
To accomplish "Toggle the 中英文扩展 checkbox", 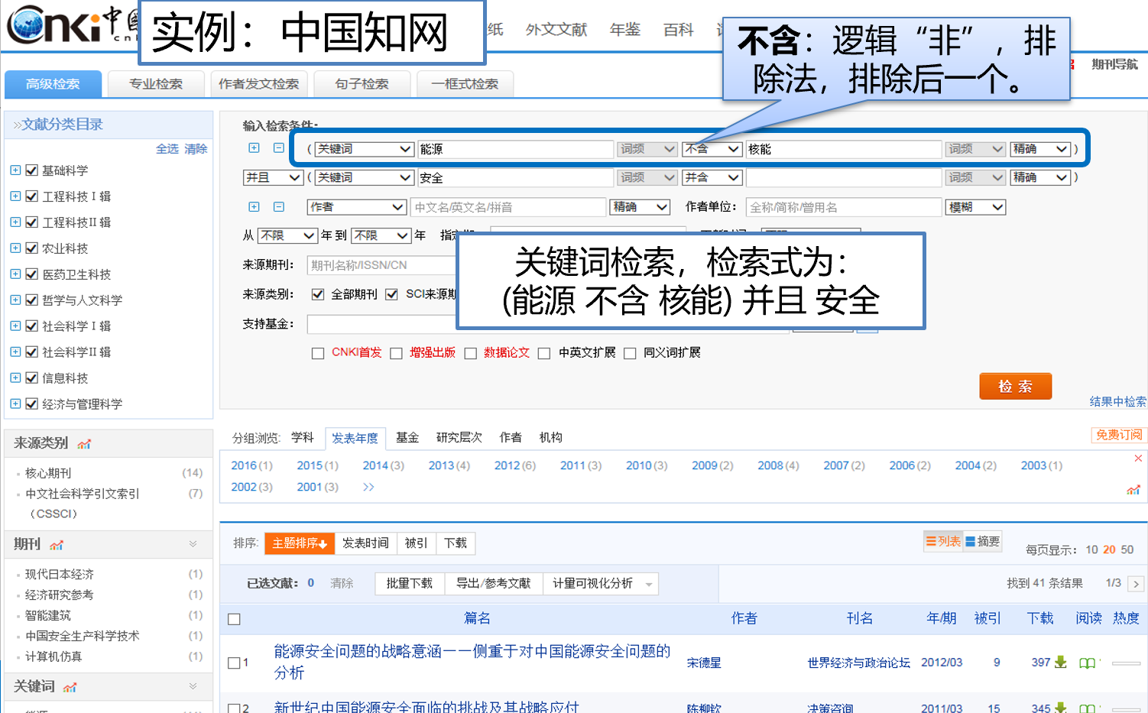I will [544, 352].
